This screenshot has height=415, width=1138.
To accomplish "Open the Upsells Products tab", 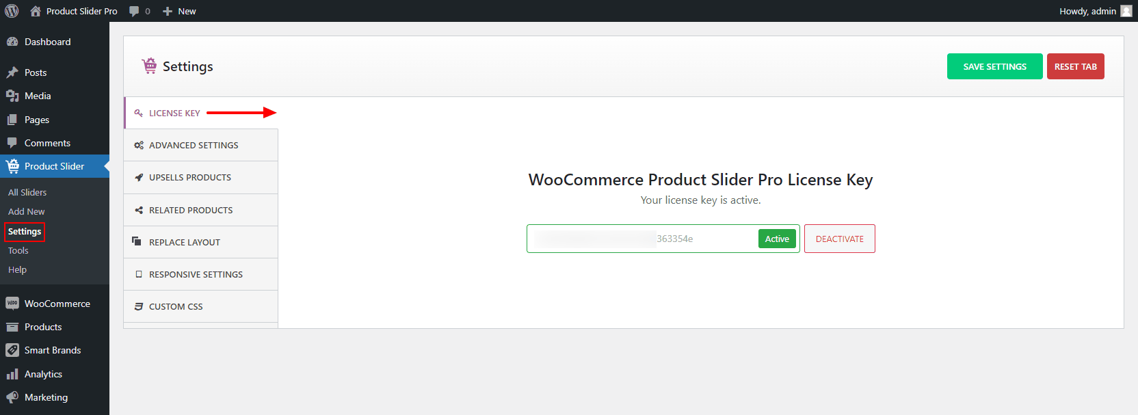I will point(190,177).
